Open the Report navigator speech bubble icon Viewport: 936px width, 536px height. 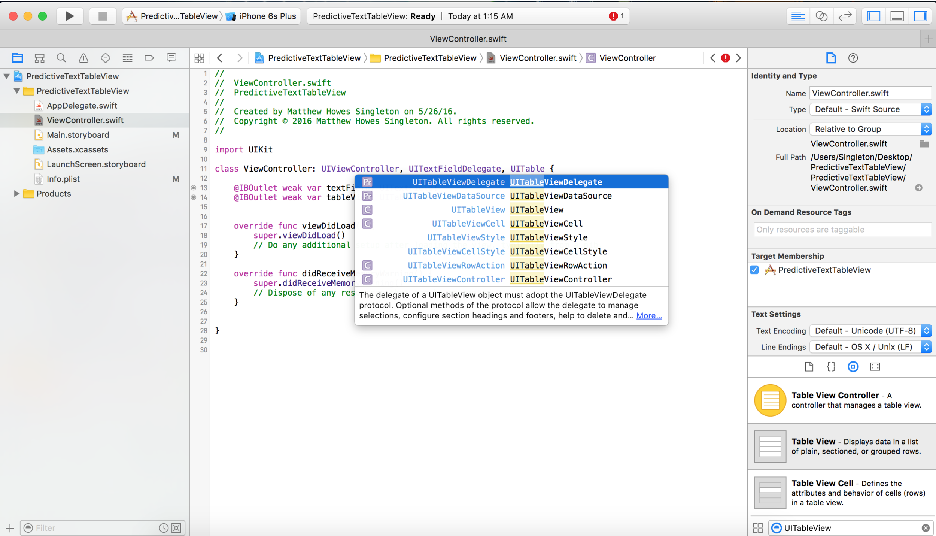point(171,58)
